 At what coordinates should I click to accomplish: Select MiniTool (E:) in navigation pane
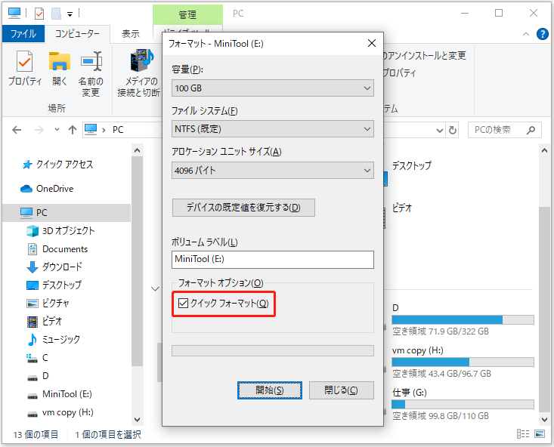click(x=67, y=394)
